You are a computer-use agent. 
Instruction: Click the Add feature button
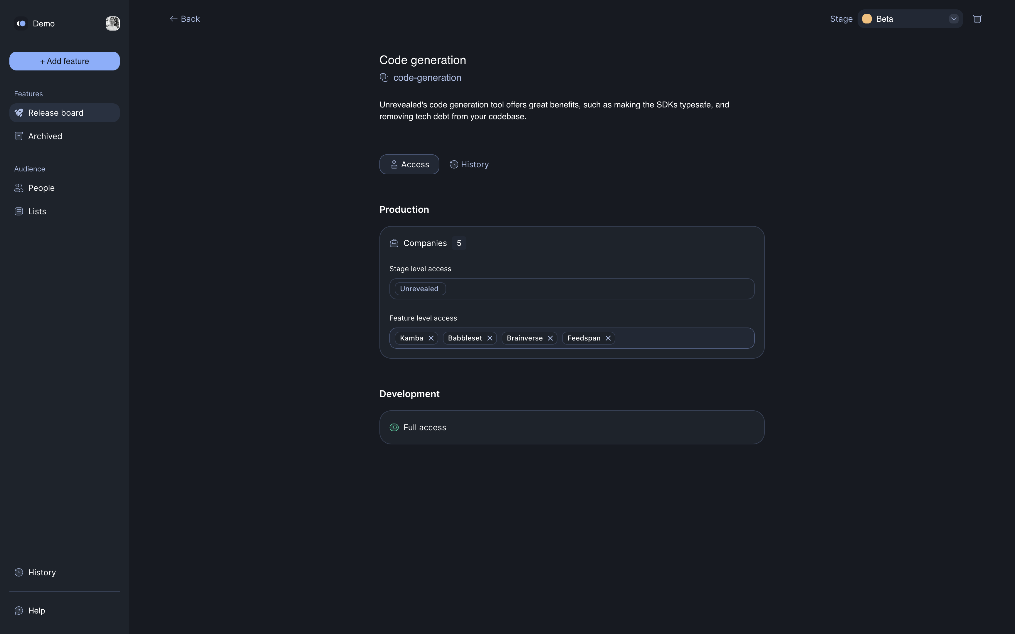click(64, 61)
